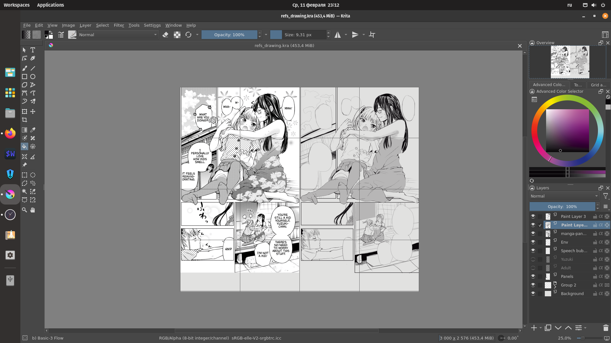The height and width of the screenshot is (343, 611).
Task: Hide the Background layer
Action: tap(533, 293)
